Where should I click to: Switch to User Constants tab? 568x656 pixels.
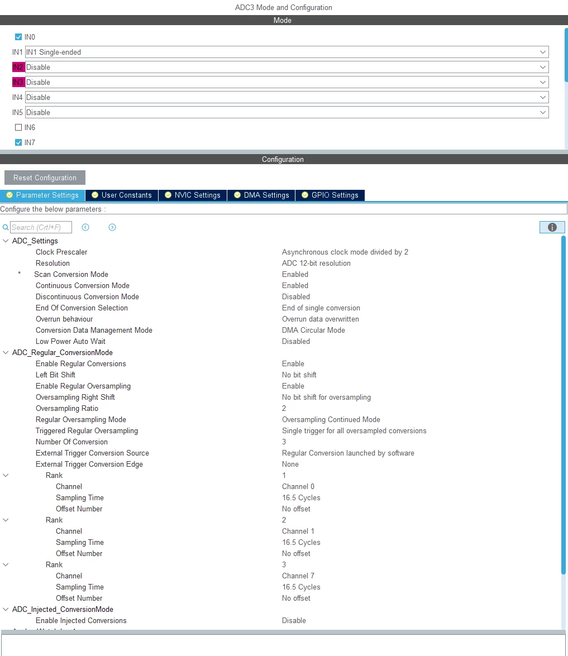pos(122,195)
